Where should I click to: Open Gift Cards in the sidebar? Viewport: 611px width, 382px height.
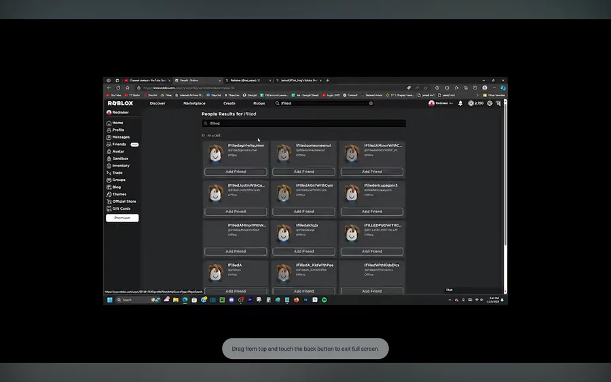tap(118, 208)
